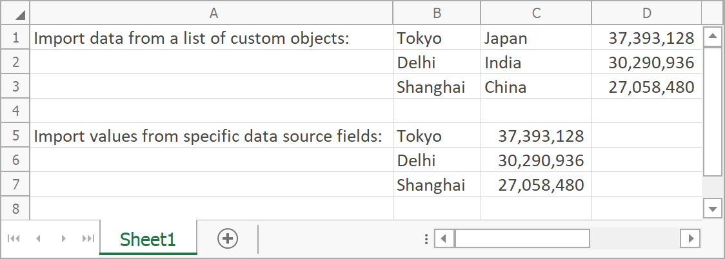725x259 pixels.
Task: Select row 4 header
Action: tap(15, 111)
